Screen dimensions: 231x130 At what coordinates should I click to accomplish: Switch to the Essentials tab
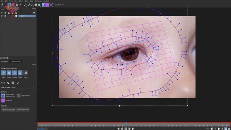pyautogui.click(x=5, y=62)
